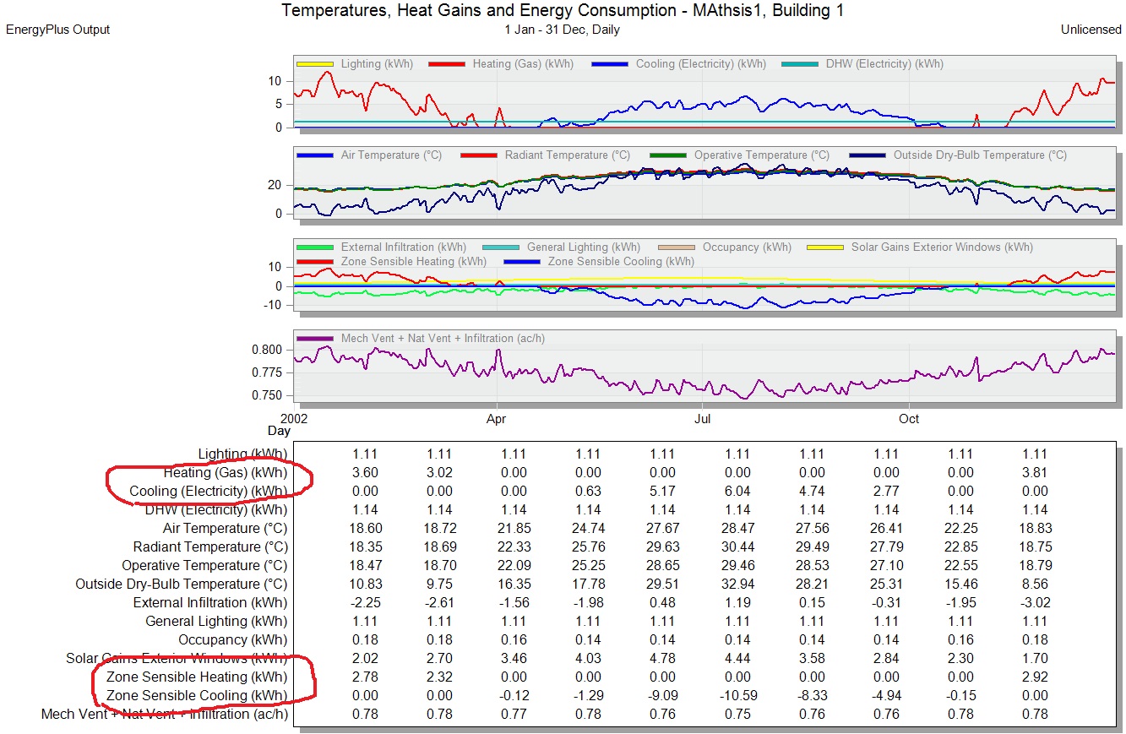Click the red Radiant Temperature legend swatch
This screenshot has width=1126, height=734.
click(479, 155)
